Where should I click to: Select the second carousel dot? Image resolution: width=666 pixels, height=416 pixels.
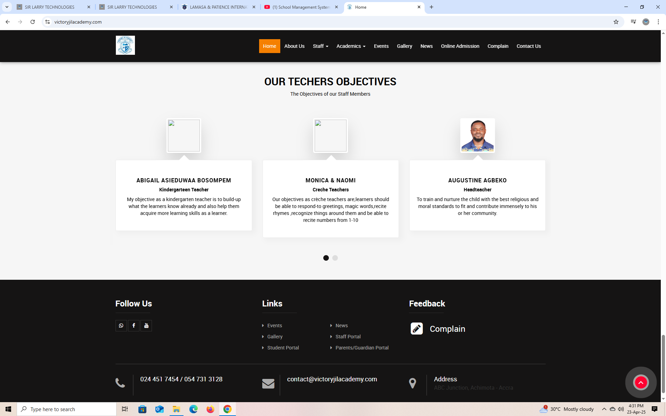[x=335, y=258]
